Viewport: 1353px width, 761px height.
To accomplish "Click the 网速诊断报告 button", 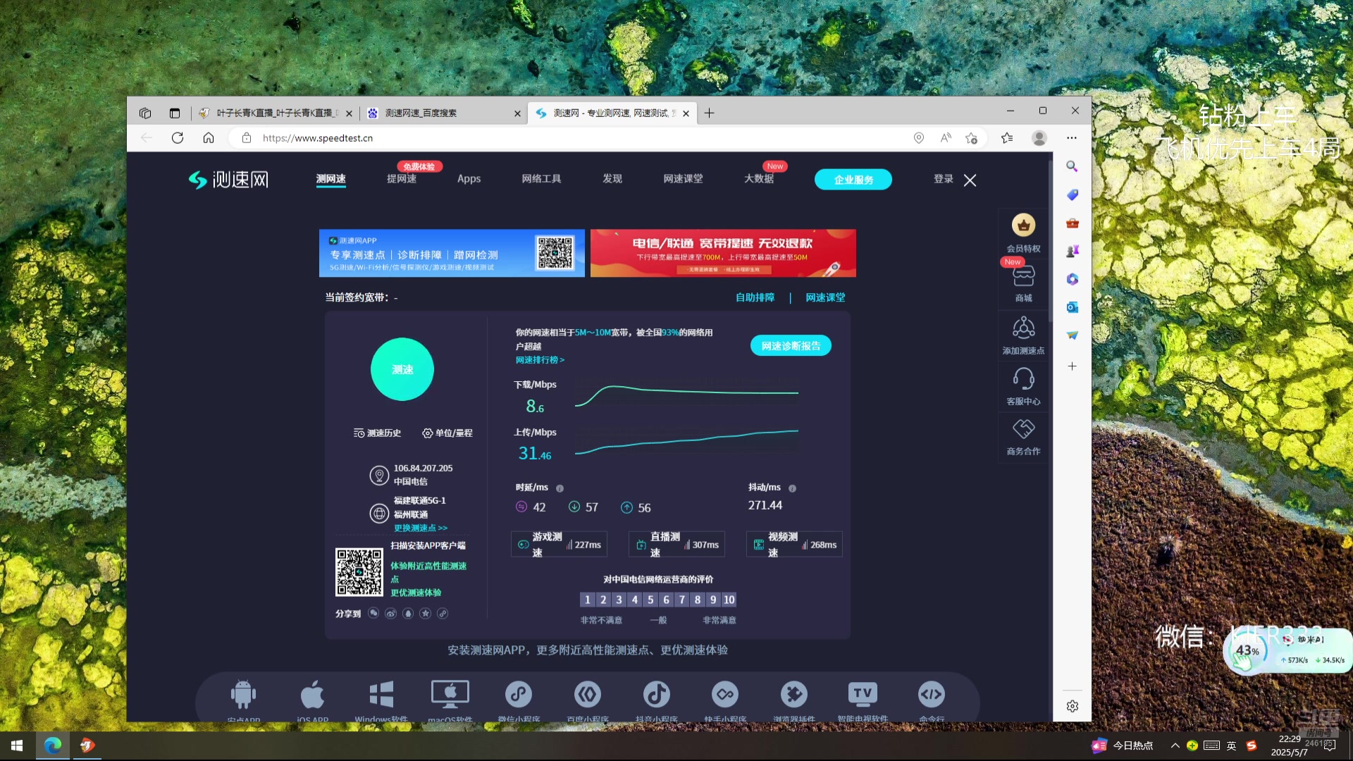I will click(x=791, y=346).
